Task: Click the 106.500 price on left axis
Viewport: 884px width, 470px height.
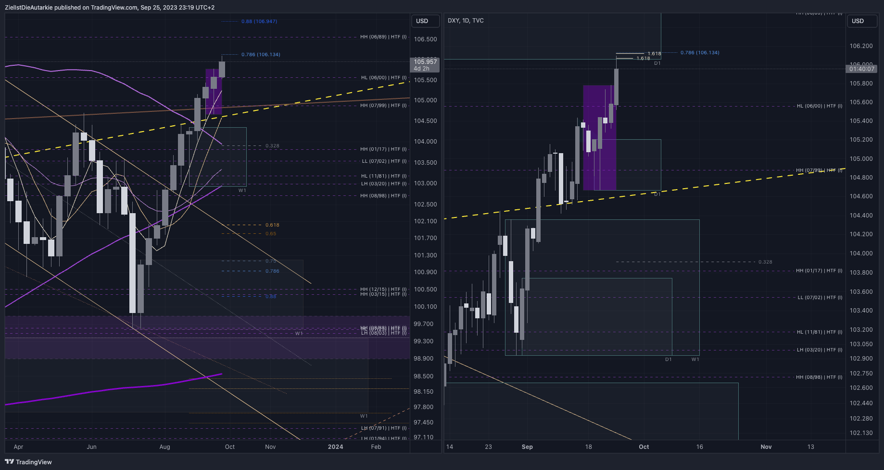Action: [425, 39]
